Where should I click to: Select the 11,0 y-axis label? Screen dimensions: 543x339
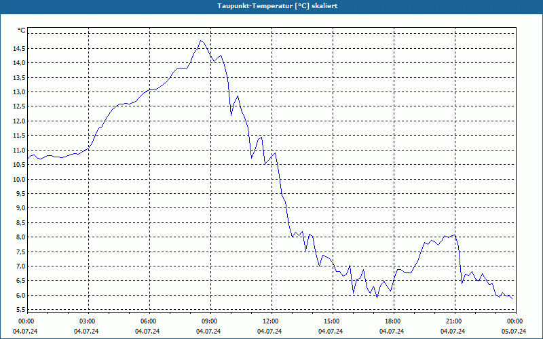coord(19,150)
